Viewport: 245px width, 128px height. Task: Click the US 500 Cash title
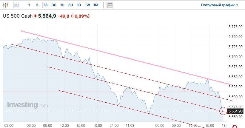18,16
